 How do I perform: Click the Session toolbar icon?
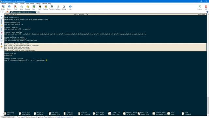[x=3, y=7]
